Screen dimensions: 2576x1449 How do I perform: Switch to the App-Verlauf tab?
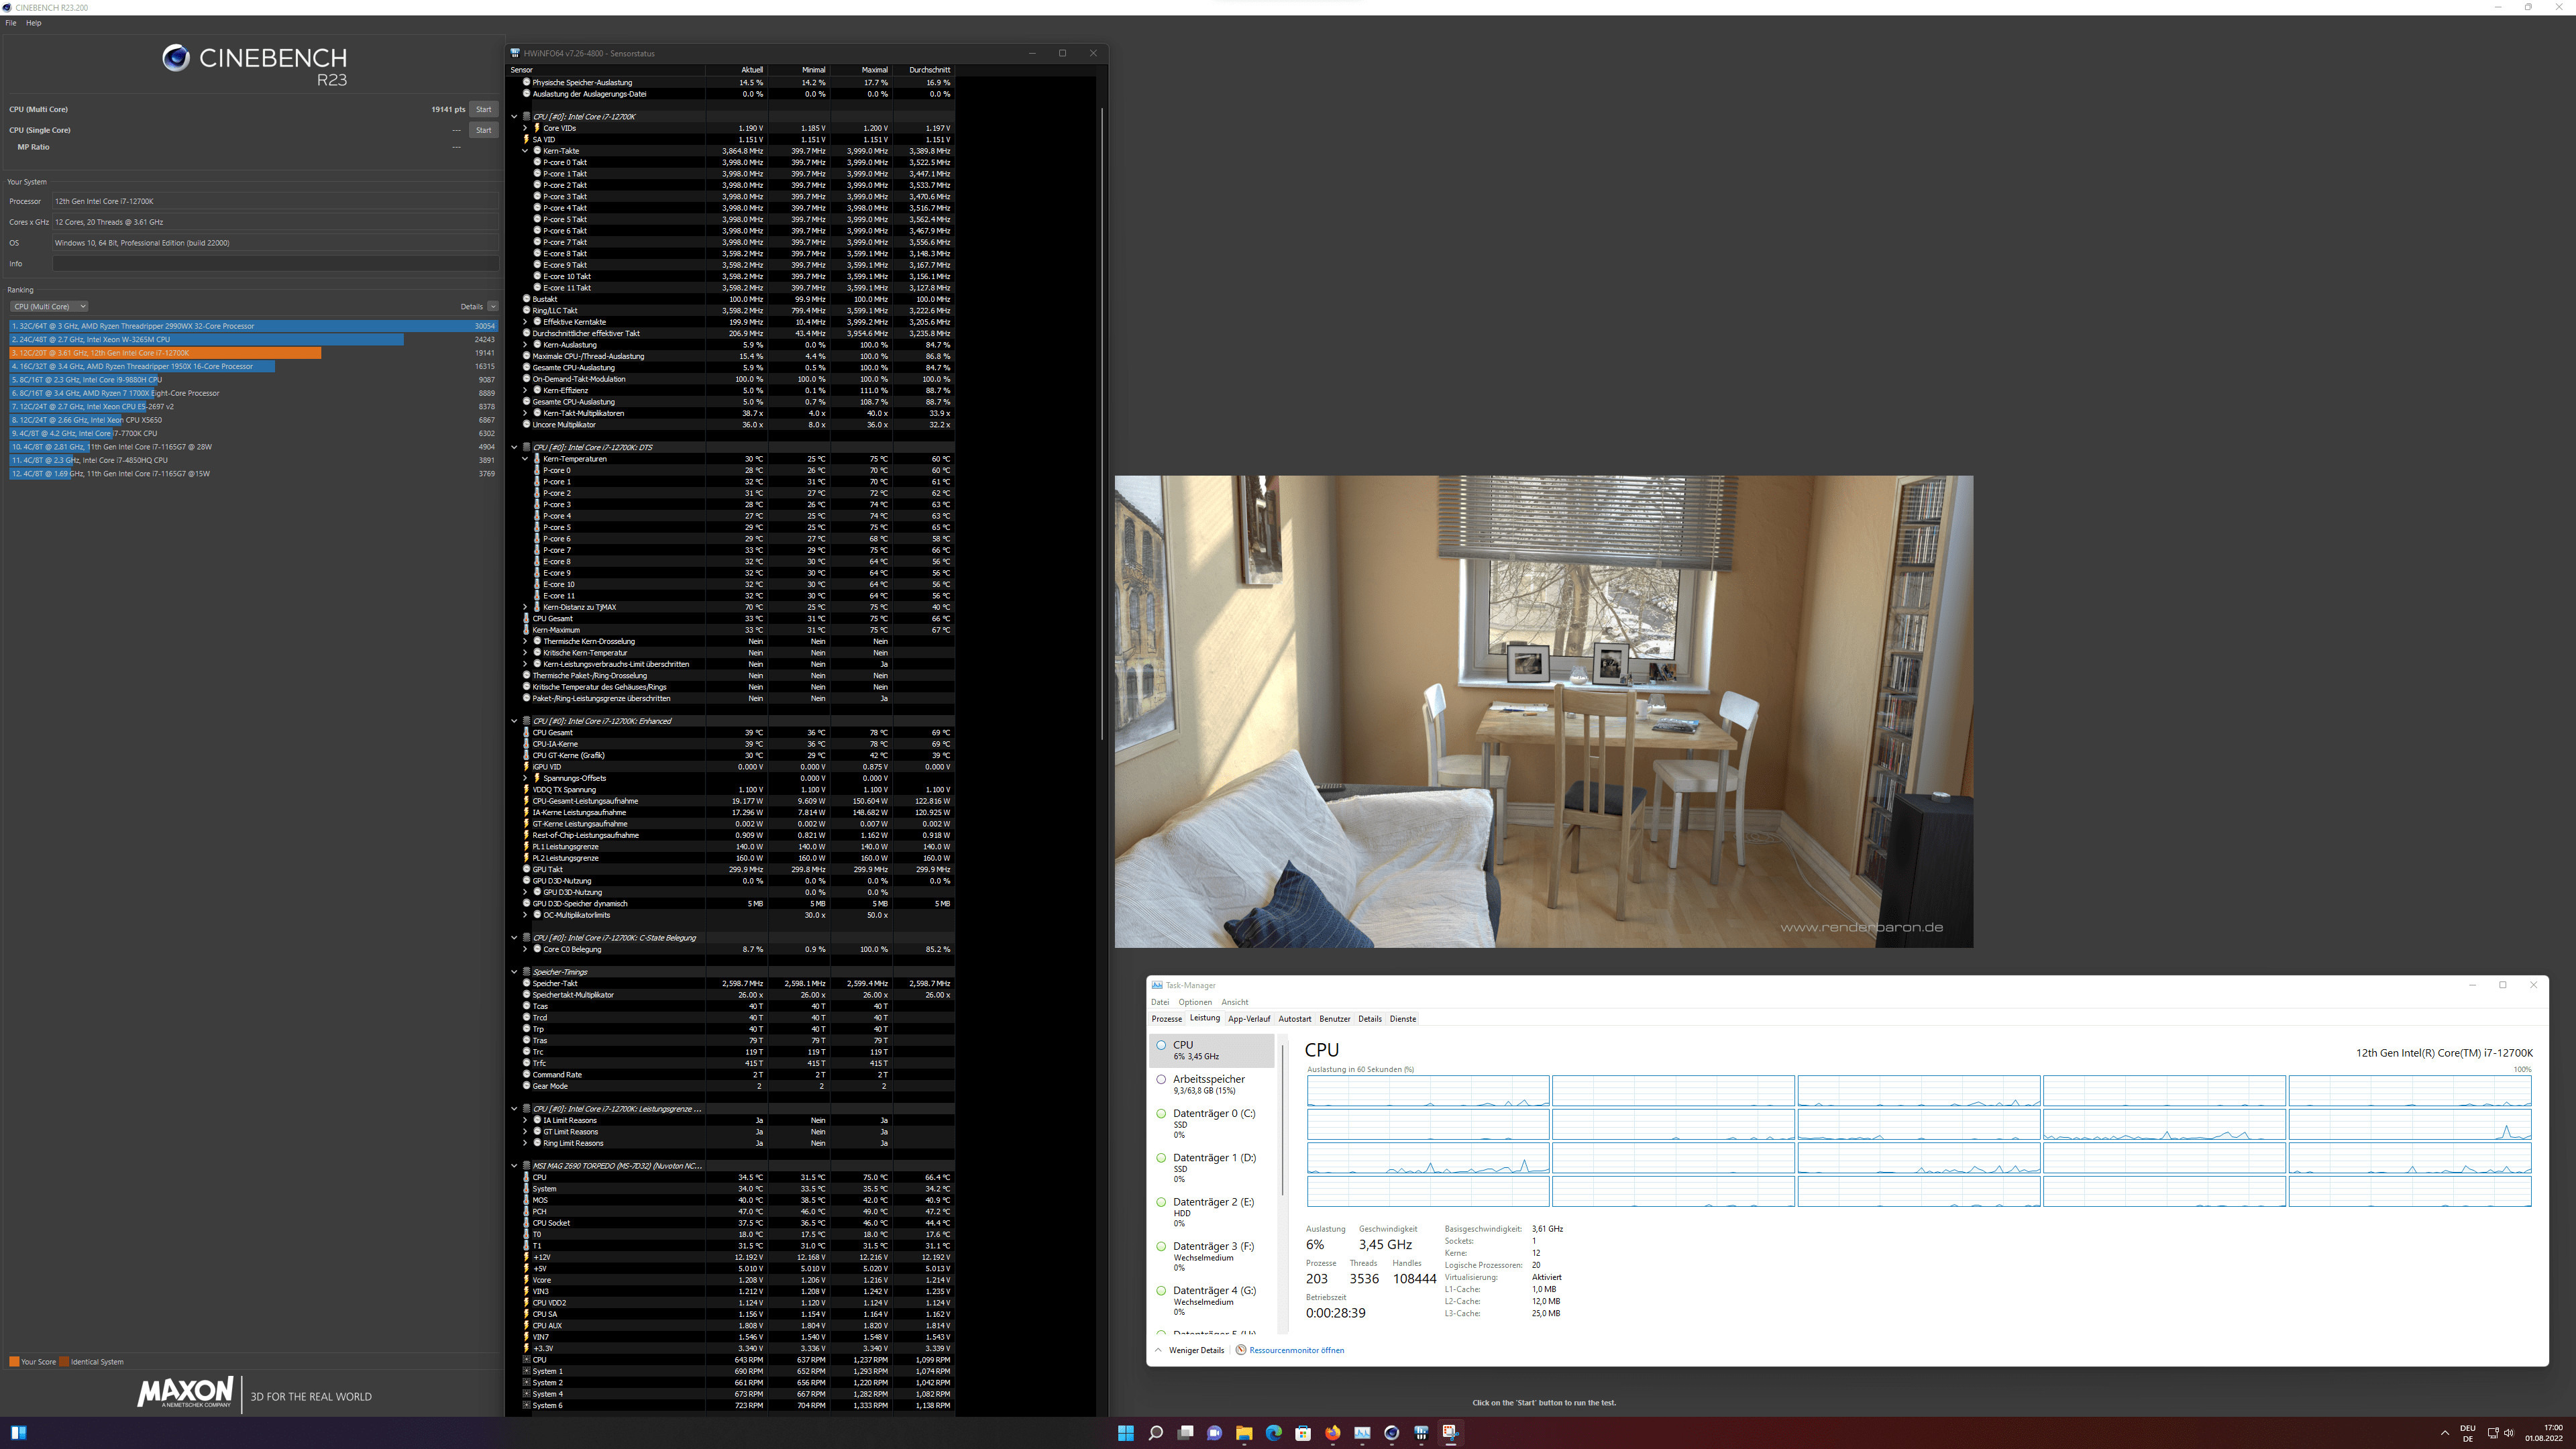coord(1249,1019)
